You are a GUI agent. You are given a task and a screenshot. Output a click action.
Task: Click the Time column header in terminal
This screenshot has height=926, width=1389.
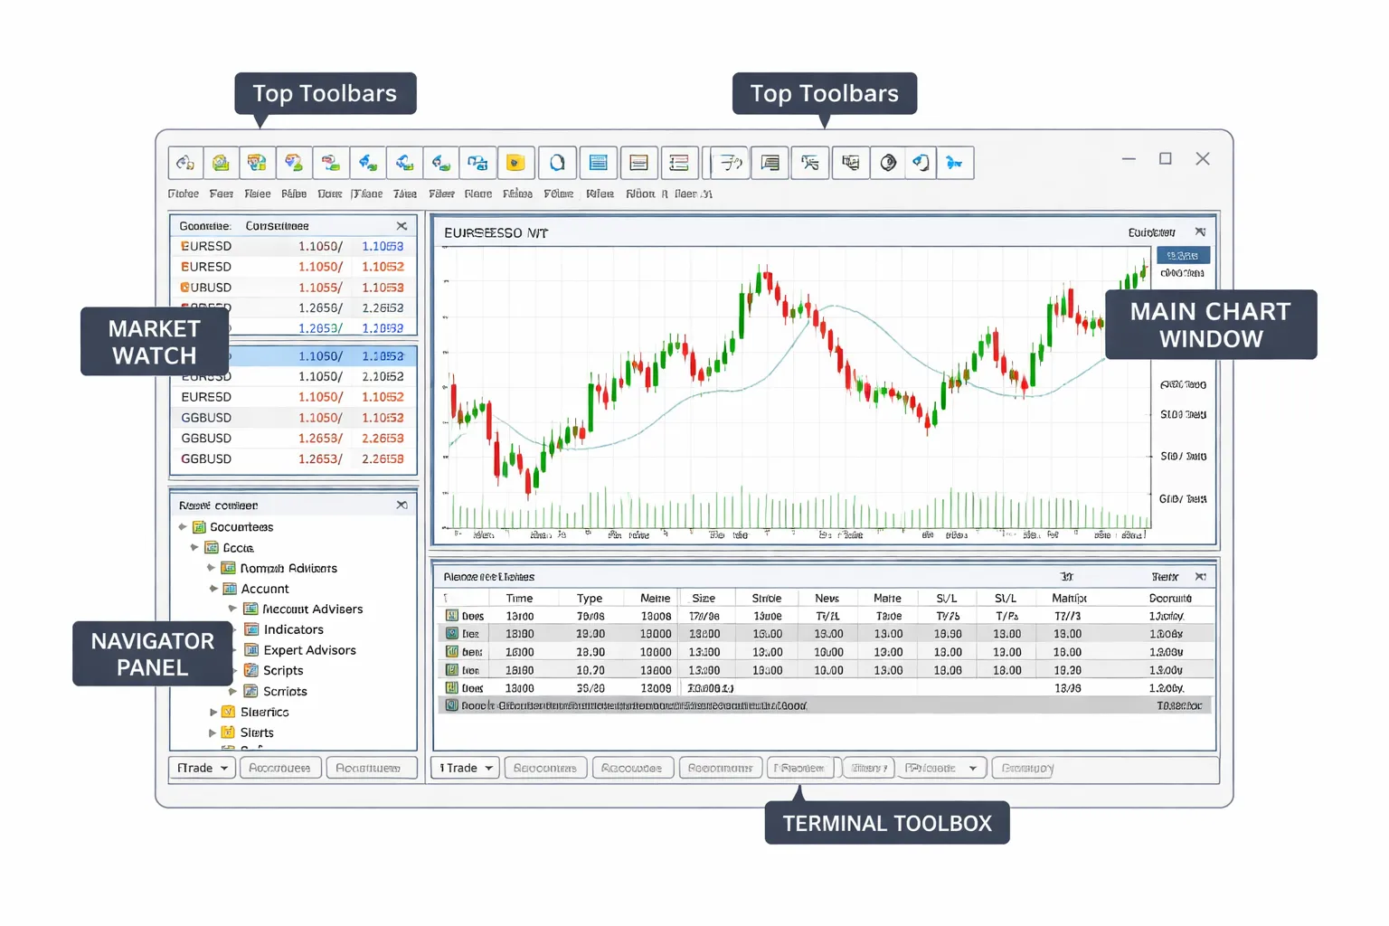(x=520, y=599)
